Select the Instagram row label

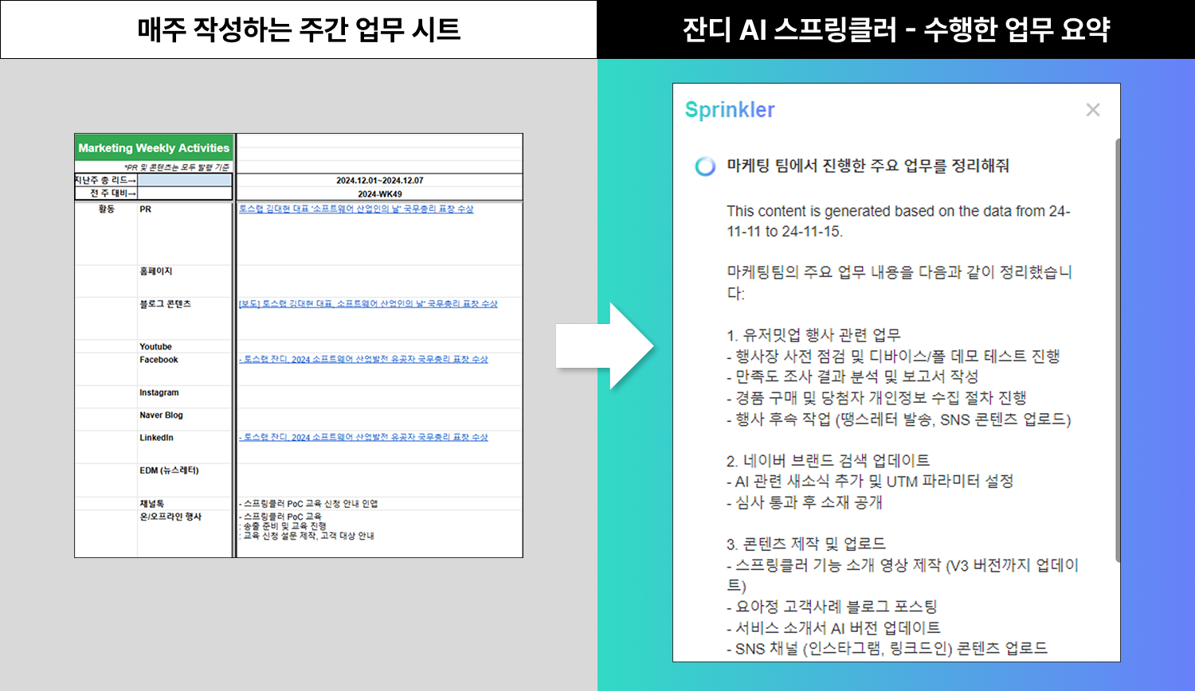pos(159,393)
